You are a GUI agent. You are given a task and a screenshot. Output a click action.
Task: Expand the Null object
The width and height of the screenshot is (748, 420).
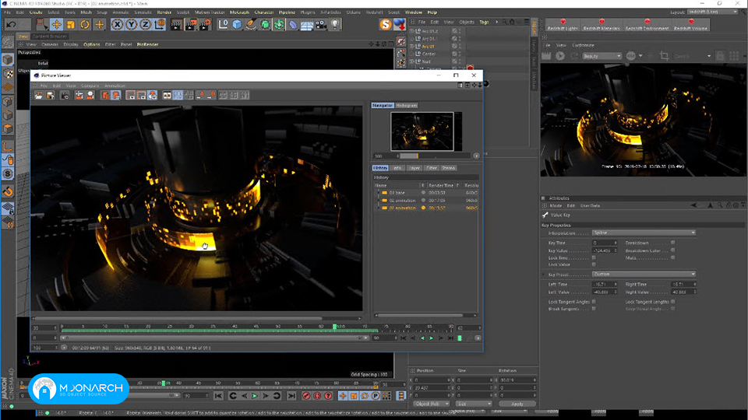pos(412,61)
